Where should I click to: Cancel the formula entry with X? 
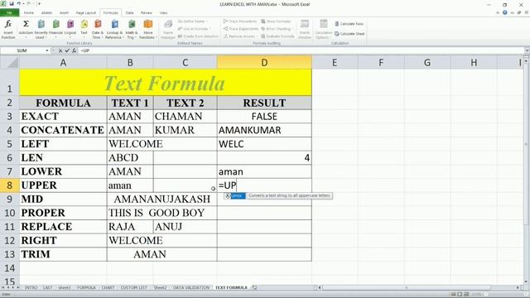(60, 50)
